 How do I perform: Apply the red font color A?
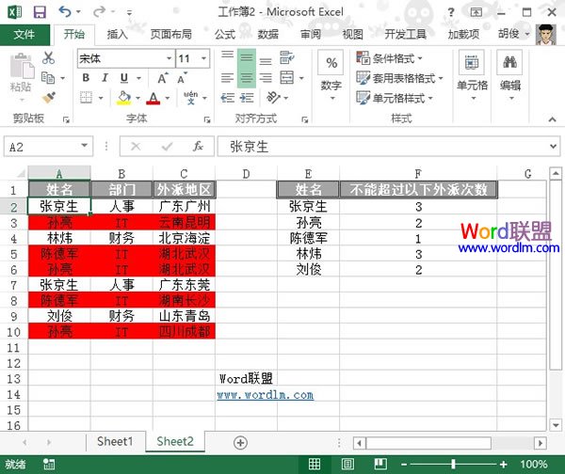click(153, 98)
